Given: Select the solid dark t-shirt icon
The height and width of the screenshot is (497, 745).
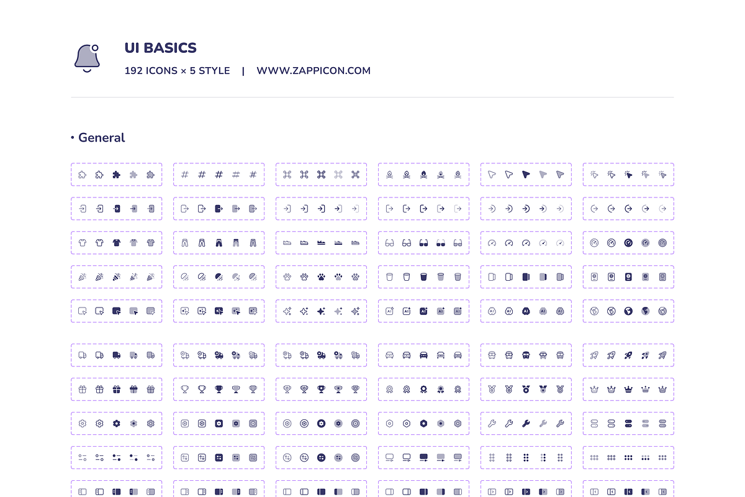Looking at the screenshot, I should click(x=116, y=243).
